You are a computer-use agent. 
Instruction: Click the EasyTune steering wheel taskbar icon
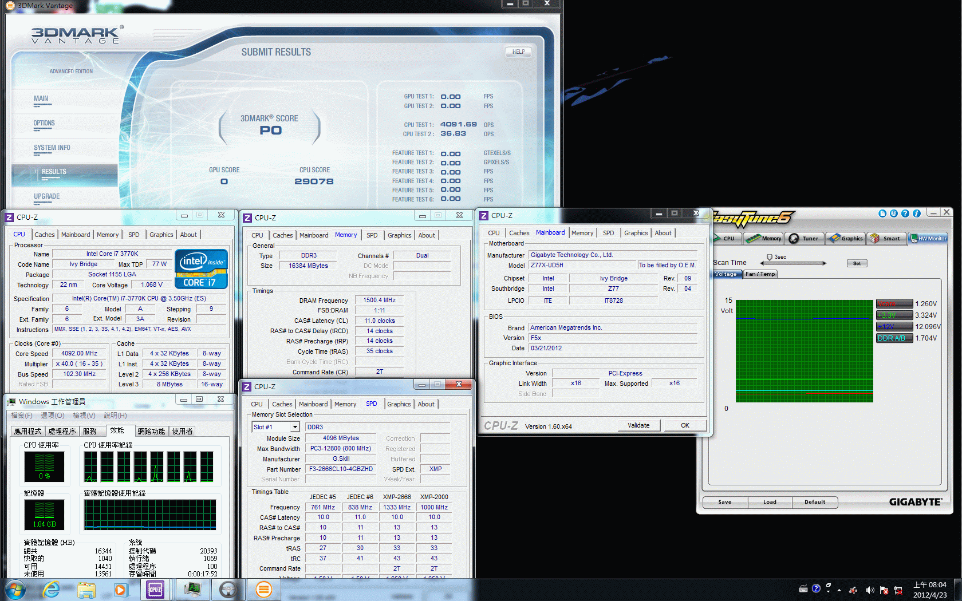[228, 590]
